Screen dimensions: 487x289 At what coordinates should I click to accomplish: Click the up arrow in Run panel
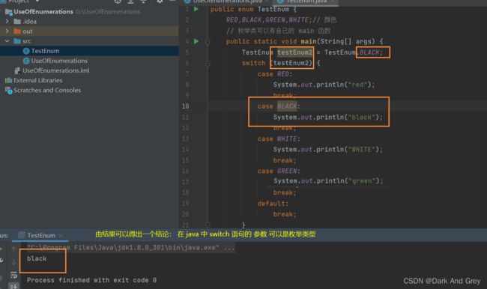tap(13, 249)
